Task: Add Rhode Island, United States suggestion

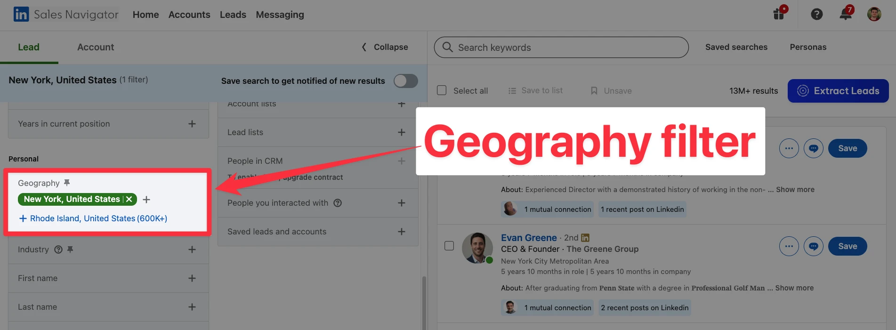Action: pos(93,218)
